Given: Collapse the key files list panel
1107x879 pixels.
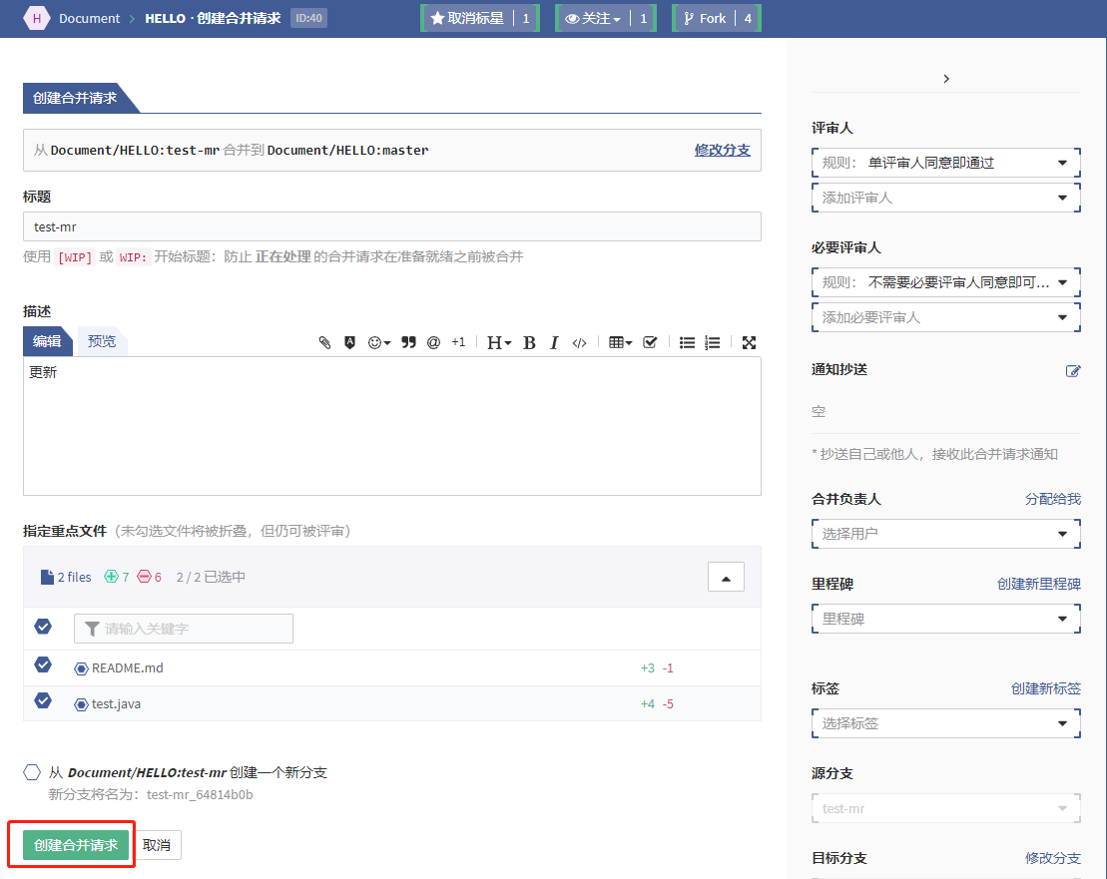Looking at the screenshot, I should pyautogui.click(x=726, y=578).
